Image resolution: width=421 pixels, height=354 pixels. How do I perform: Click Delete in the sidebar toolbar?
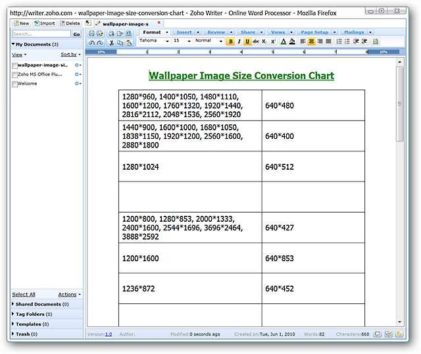(x=70, y=23)
